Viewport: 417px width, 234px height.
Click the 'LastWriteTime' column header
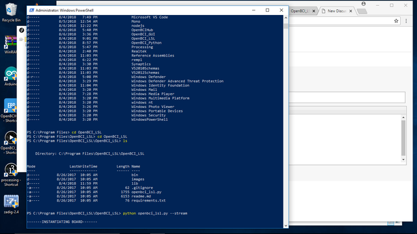(83, 166)
